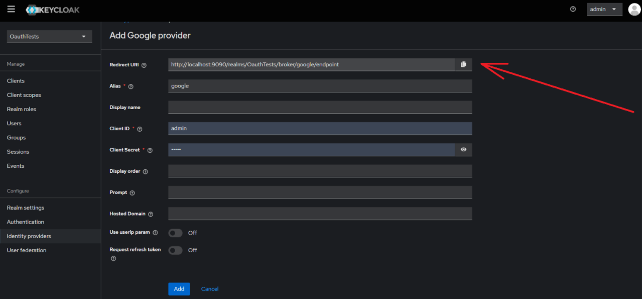
Task: Click the Manage section label
Action: click(16, 64)
